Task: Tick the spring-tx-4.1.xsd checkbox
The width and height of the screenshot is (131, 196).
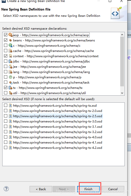Action: [6, 142]
